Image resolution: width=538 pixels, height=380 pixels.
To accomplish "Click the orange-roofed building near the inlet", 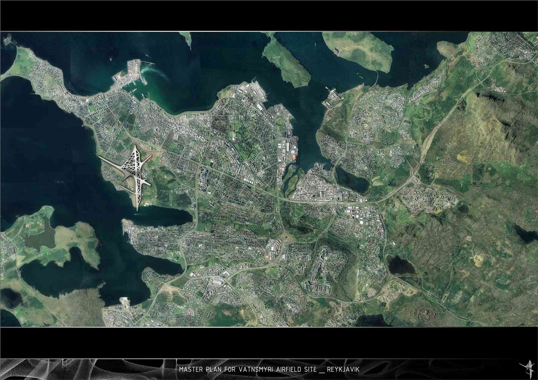I will click(294, 157).
